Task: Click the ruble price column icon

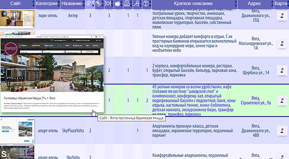Action: [89, 3]
